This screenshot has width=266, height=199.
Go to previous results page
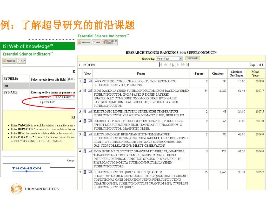click(170, 65)
